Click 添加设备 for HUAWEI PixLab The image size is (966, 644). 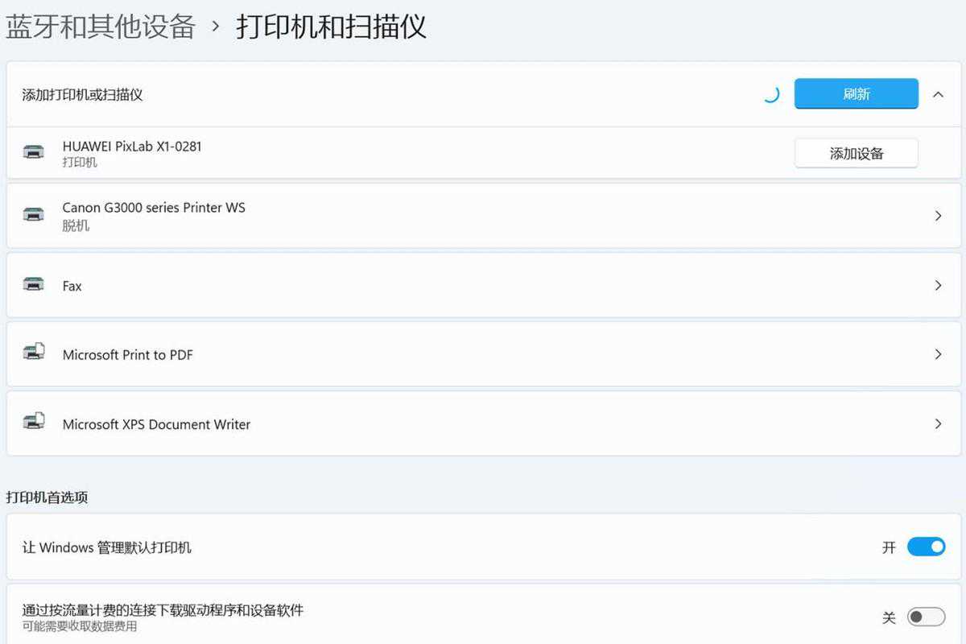pos(856,153)
